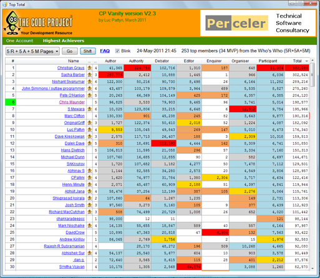
Task: Click MVP badge icon in Sacha Barber row
Action: tap(90, 75)
